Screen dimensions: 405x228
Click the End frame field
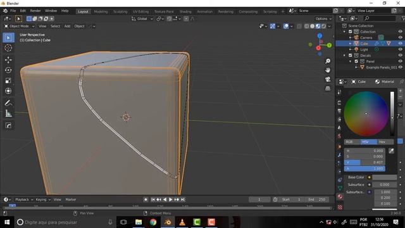[x=317, y=199]
